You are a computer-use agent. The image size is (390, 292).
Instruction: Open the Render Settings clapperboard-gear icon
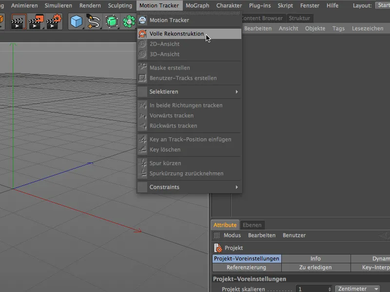coord(54,21)
